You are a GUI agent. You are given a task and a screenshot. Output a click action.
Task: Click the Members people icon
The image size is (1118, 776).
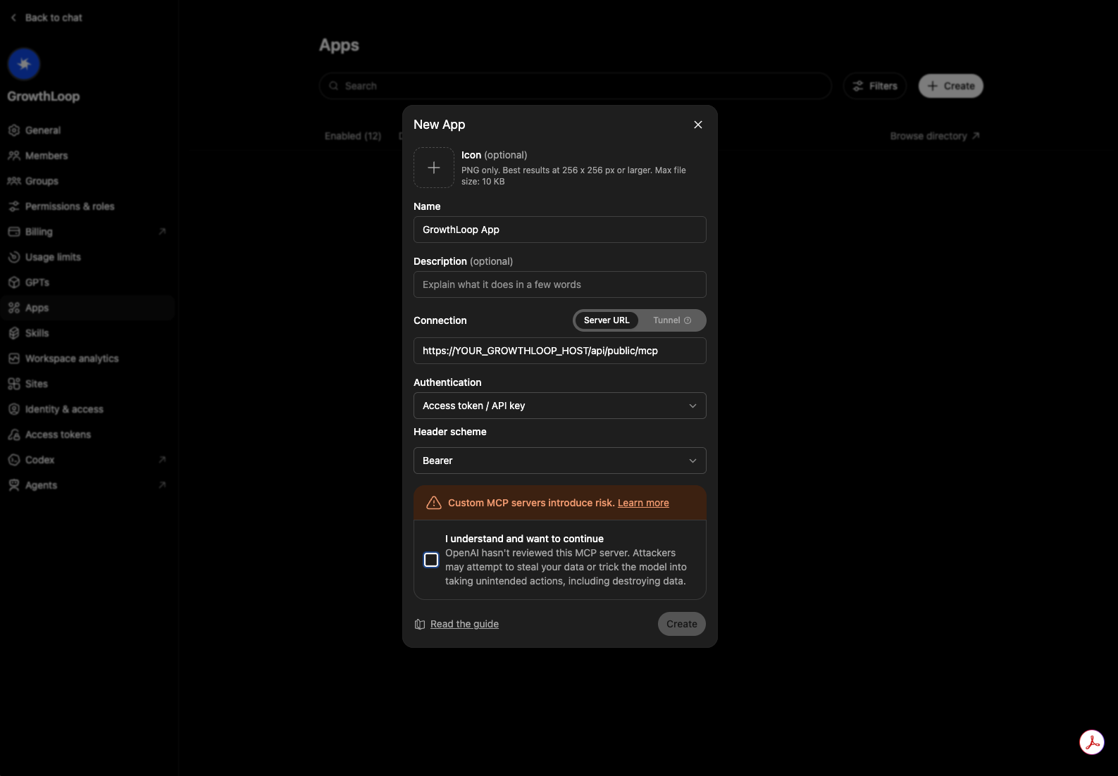(14, 156)
